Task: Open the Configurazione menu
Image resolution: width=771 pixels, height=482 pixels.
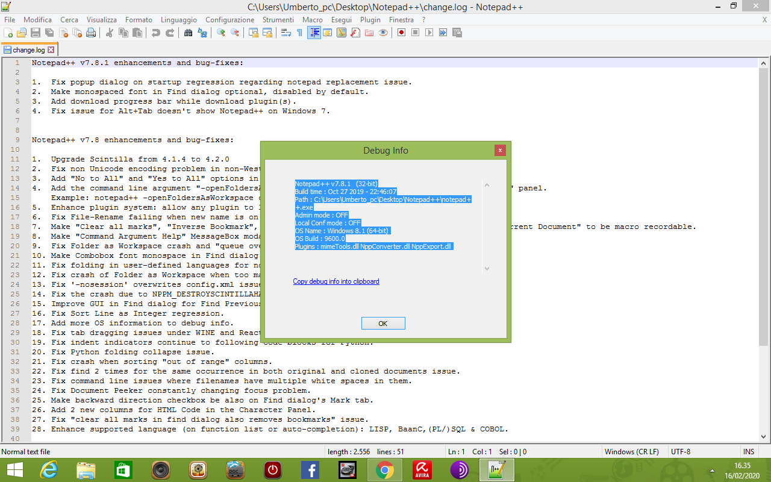Action: click(x=230, y=20)
